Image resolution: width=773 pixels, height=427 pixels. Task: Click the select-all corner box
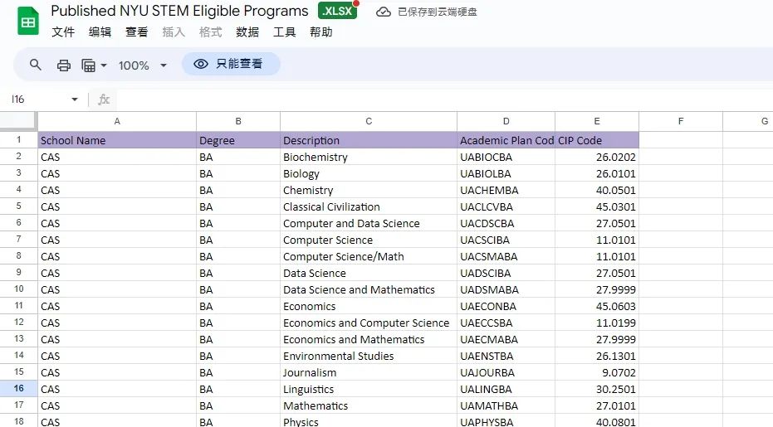[18, 121]
